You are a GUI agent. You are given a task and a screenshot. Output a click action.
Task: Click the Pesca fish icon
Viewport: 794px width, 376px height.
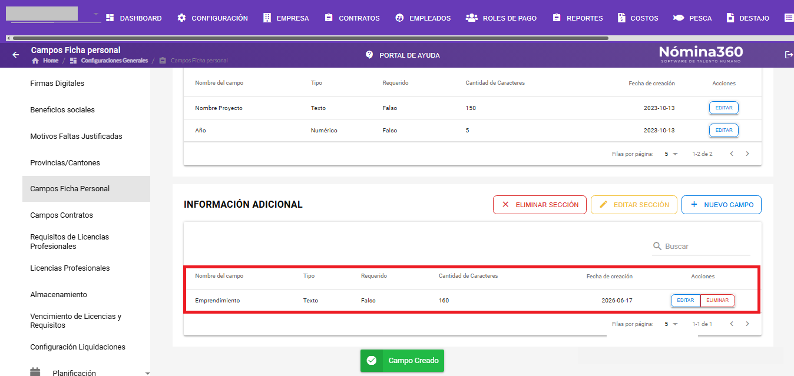679,18
